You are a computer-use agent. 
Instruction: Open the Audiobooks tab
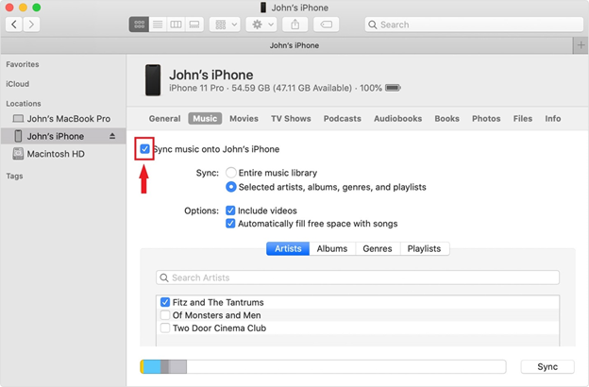pyautogui.click(x=397, y=118)
